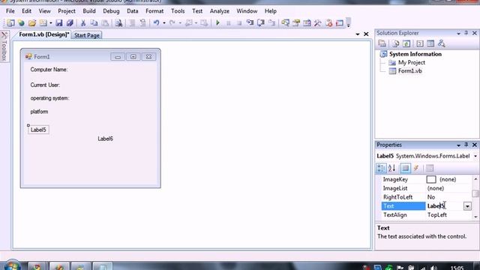The image size is (480, 270).
Task: Click the Open File folder icon
Action: click(x=31, y=23)
